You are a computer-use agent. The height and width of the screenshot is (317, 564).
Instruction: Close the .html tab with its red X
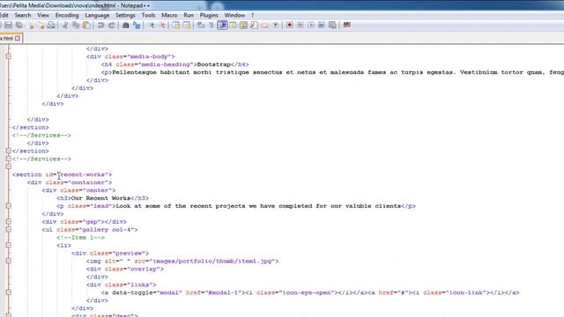[x=18, y=38]
